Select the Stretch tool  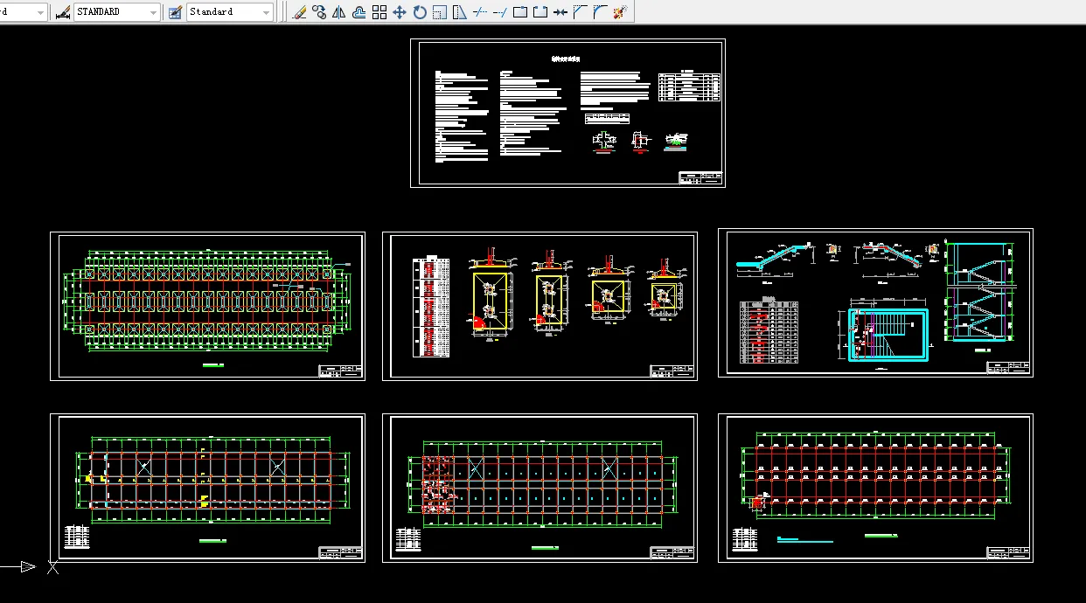pos(460,12)
